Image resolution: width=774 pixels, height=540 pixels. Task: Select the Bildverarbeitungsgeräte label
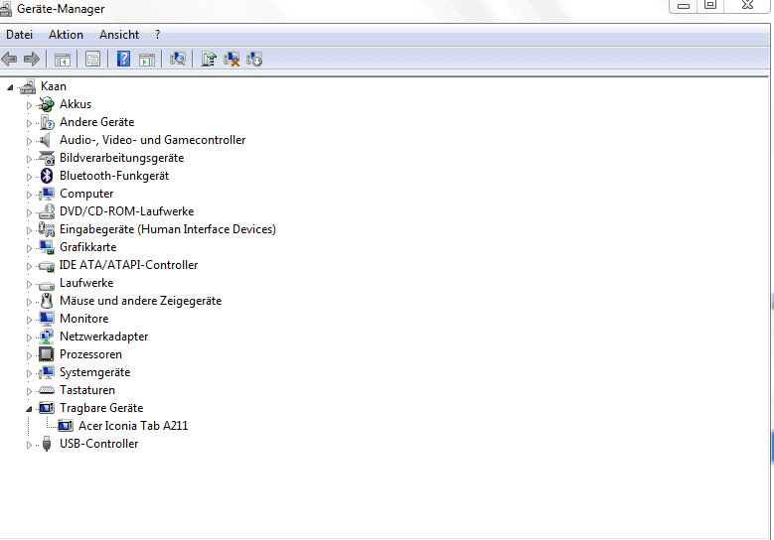coord(121,158)
